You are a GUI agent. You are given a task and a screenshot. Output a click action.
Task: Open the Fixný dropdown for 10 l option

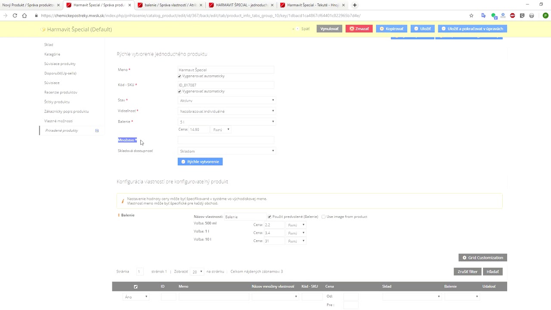click(x=296, y=241)
